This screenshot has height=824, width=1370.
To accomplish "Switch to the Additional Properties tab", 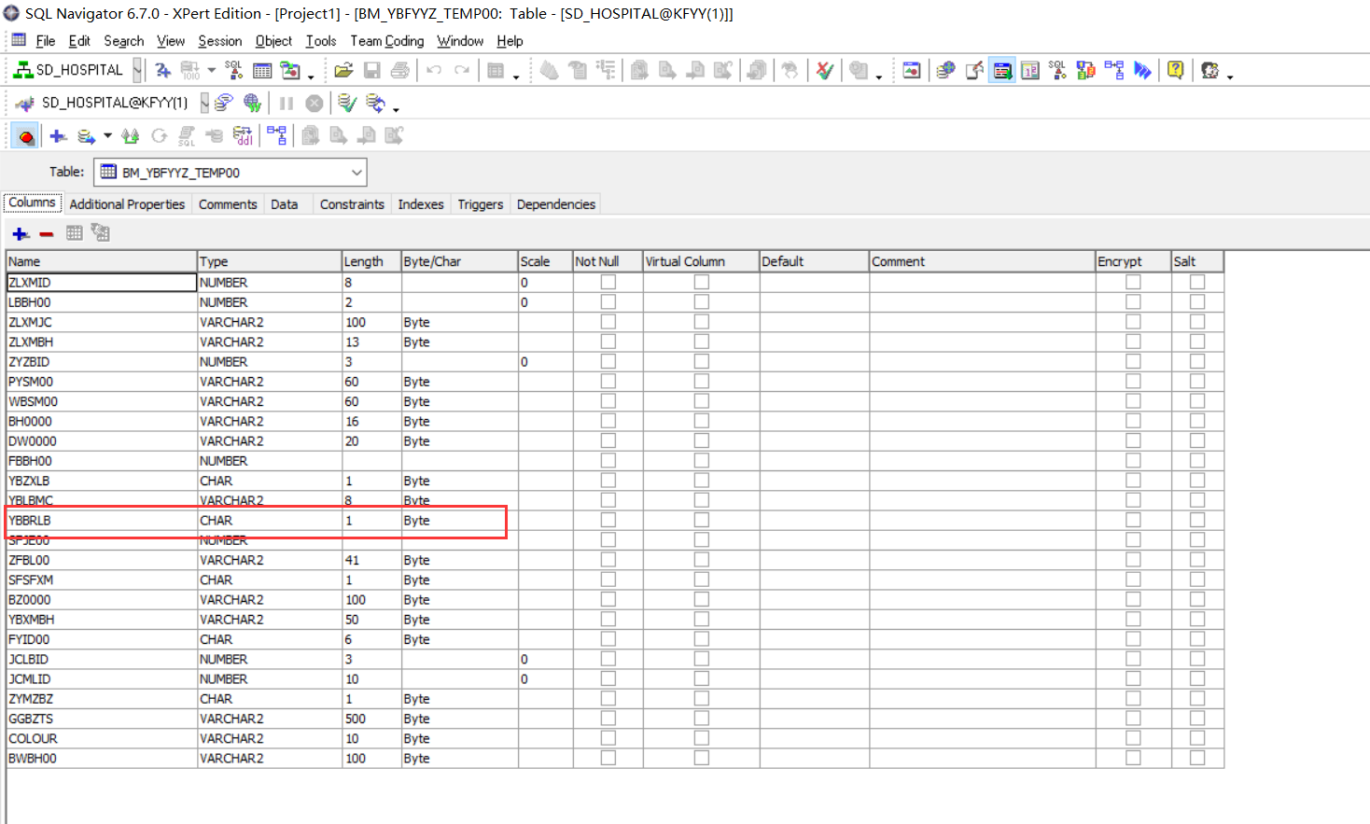I will 127,204.
